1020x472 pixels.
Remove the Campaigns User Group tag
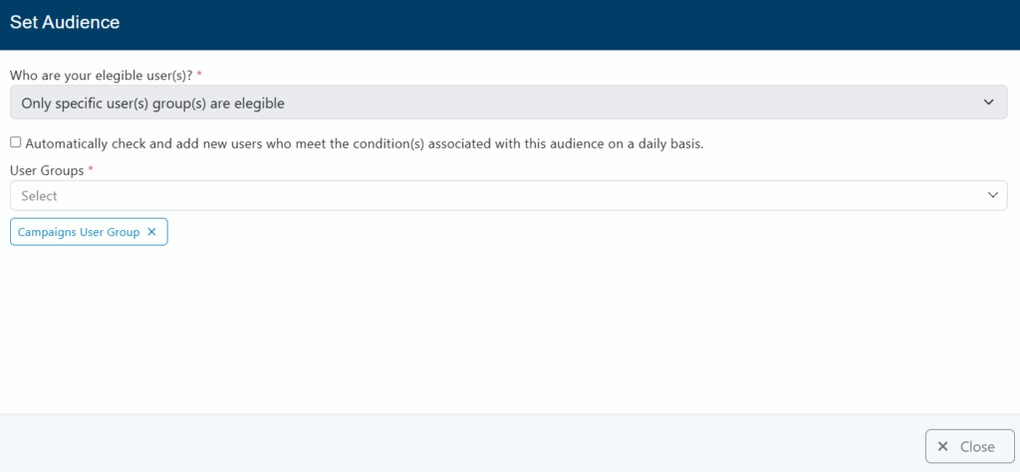(x=151, y=232)
